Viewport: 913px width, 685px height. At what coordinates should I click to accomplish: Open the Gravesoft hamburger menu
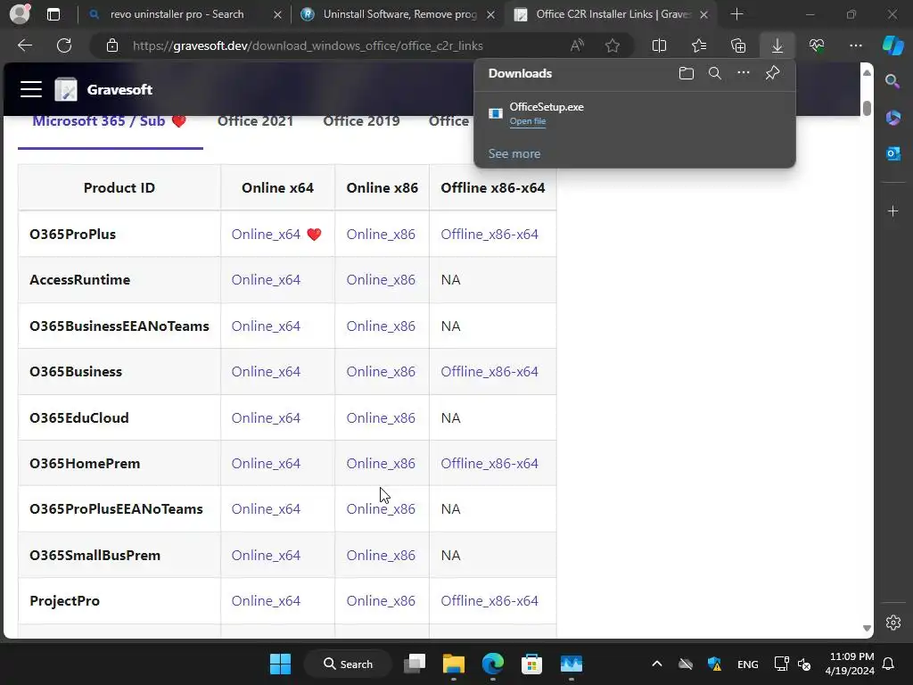[x=31, y=89]
